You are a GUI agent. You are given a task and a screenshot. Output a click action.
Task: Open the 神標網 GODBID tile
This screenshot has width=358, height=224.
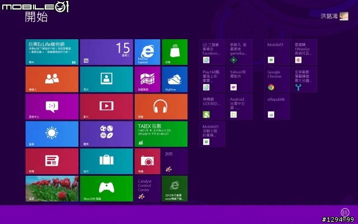pyautogui.click(x=212, y=107)
